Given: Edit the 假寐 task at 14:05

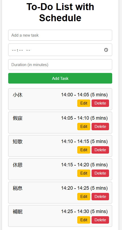Looking at the screenshot, I should (x=84, y=127).
